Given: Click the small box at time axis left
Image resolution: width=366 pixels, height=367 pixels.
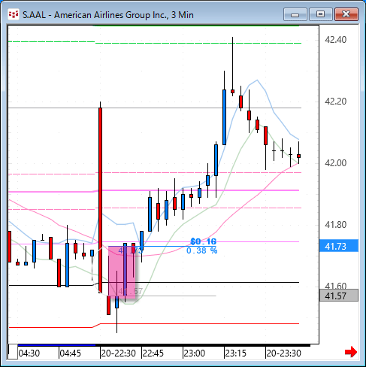Looking at the screenshot, I should point(13,351).
